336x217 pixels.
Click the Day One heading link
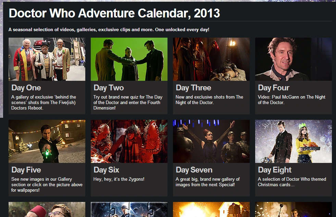[26, 88]
